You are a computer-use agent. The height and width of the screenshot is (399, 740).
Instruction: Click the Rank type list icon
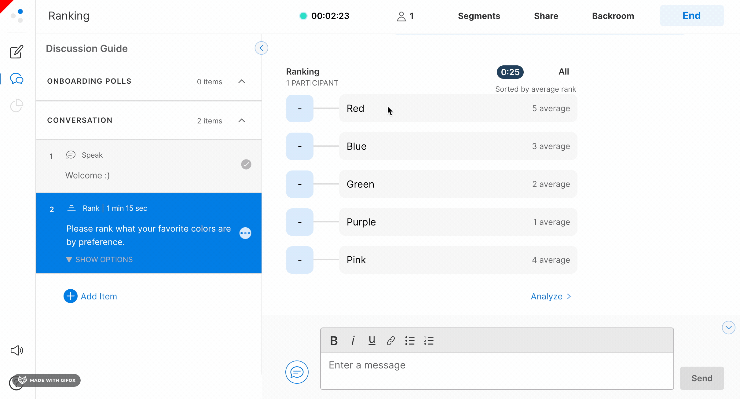71,208
